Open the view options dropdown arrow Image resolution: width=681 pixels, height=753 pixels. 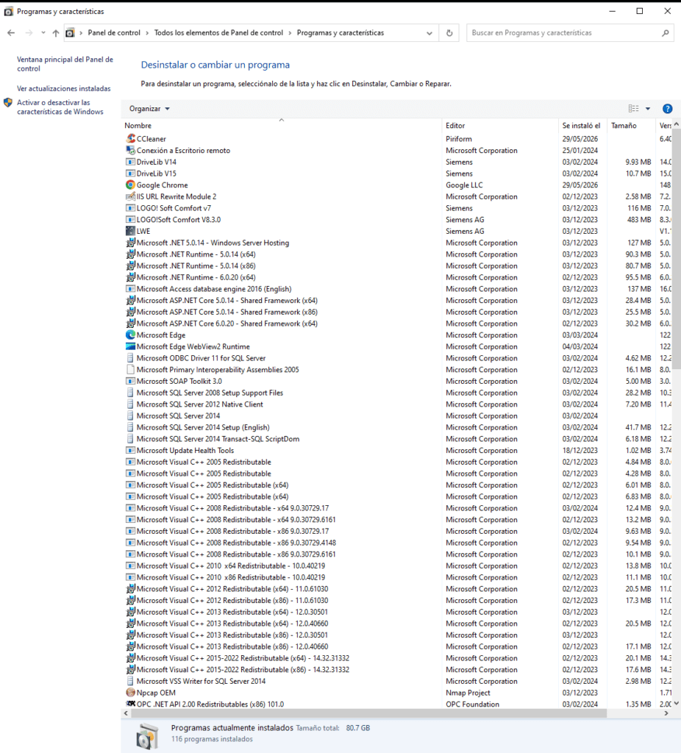647,109
